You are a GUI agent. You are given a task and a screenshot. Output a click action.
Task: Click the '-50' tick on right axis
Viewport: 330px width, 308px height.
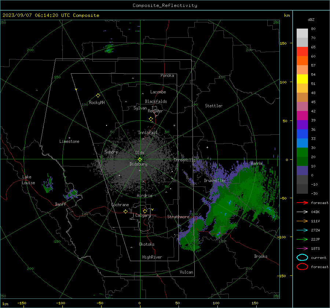tap(283, 198)
